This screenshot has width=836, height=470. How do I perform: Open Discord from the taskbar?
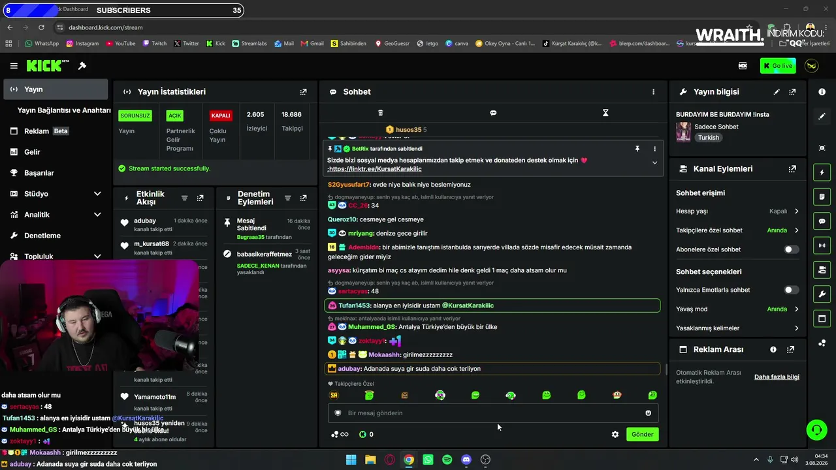point(466,460)
